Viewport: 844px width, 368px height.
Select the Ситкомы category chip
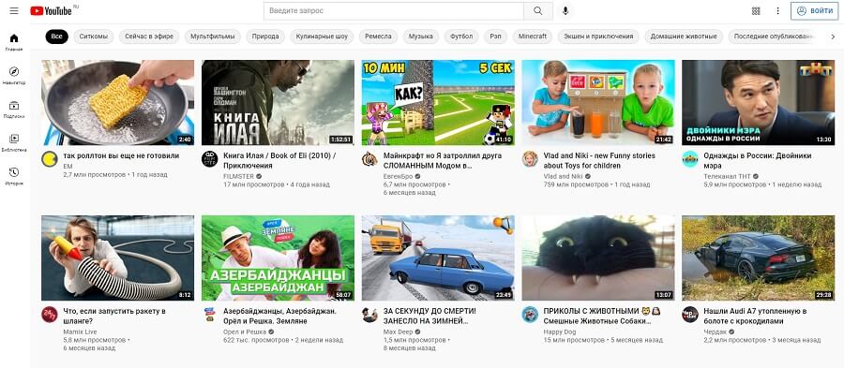pyautogui.click(x=93, y=37)
